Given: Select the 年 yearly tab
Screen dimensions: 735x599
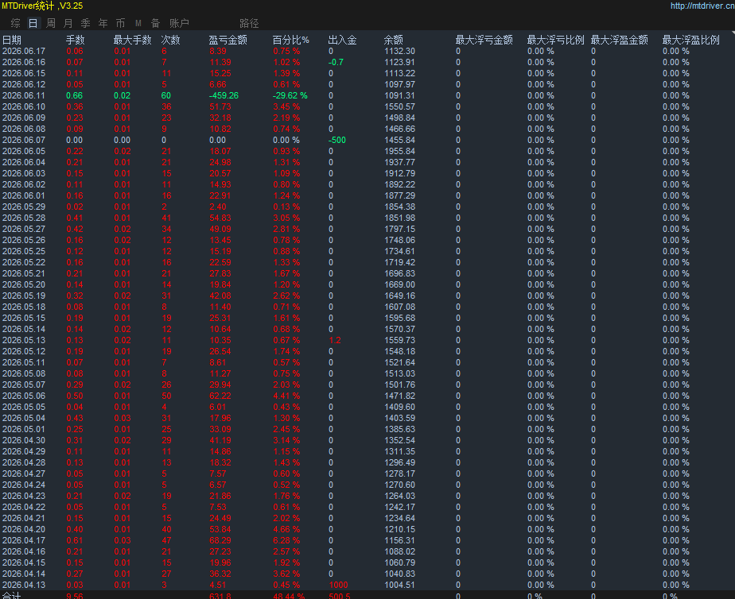Looking at the screenshot, I should pyautogui.click(x=103, y=23).
